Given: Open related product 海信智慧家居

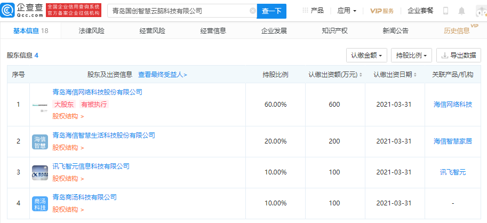Looking at the screenshot, I should pos(453,141).
